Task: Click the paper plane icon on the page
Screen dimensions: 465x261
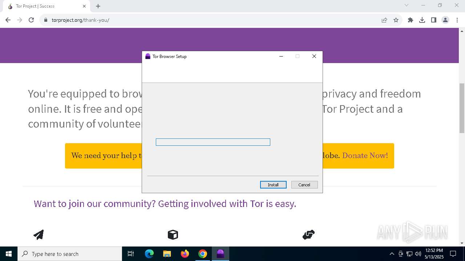Action: click(x=39, y=235)
